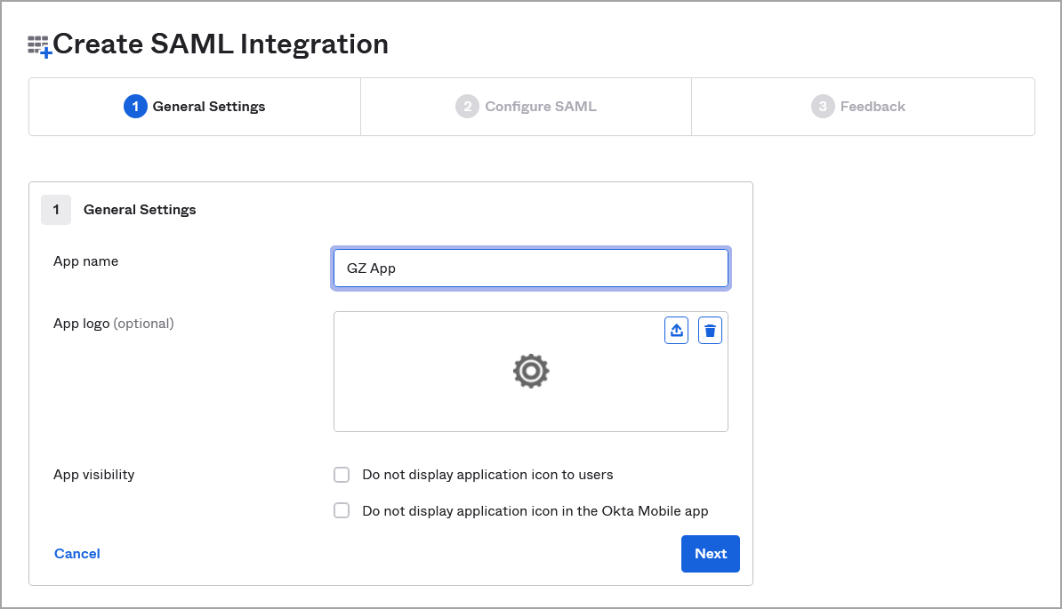Click the step 3 number badge

(x=820, y=106)
